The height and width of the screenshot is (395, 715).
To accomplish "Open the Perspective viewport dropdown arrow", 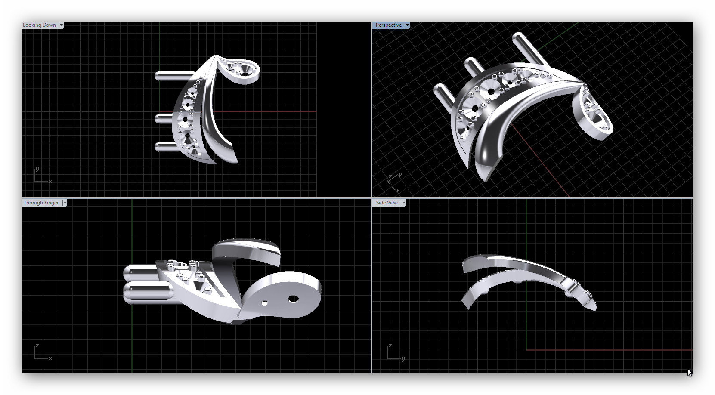I will pyautogui.click(x=407, y=25).
